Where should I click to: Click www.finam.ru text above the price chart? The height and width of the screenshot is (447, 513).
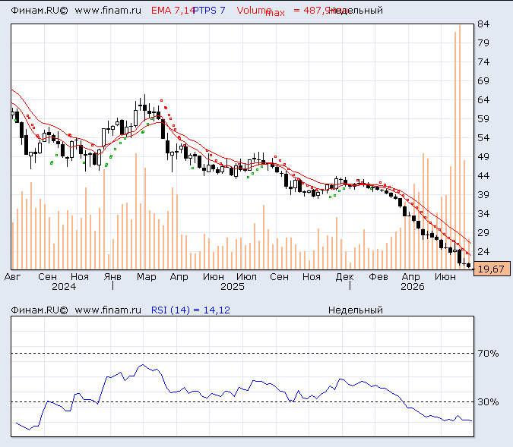[x=108, y=10]
